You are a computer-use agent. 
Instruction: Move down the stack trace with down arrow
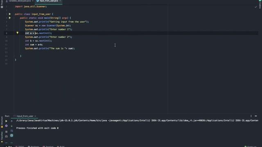[x=12, y=126]
